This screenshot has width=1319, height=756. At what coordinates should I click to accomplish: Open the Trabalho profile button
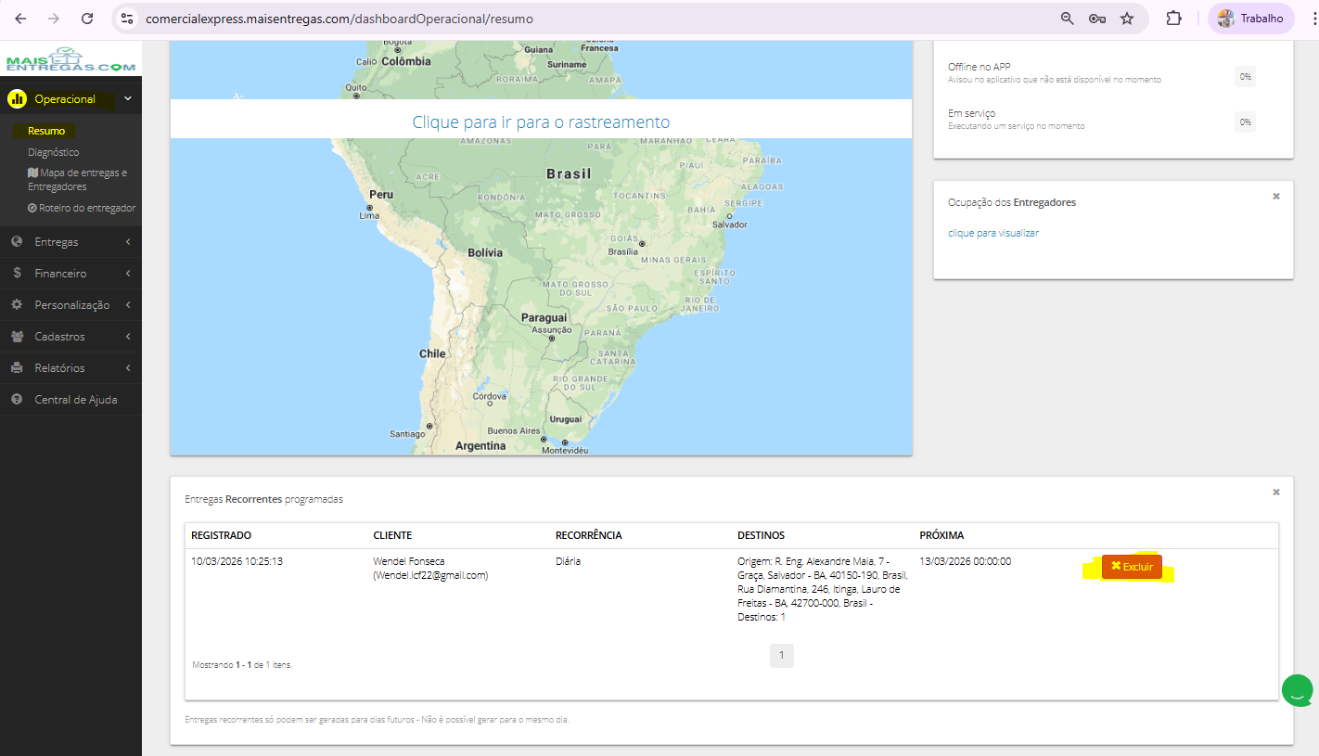(1250, 19)
